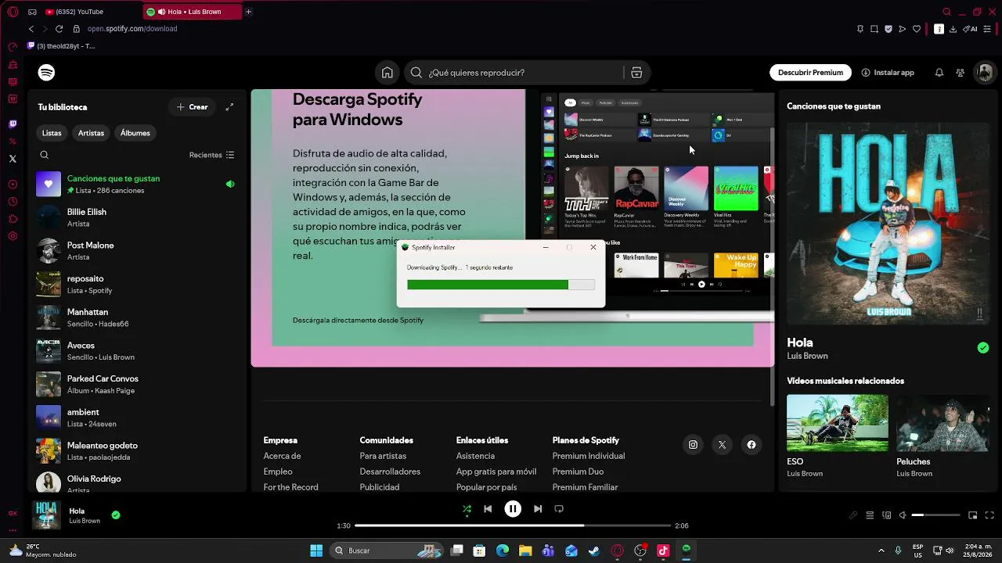Toggle liked checkmark beside Hola in player bar
The height and width of the screenshot is (563, 1002).
(116, 515)
